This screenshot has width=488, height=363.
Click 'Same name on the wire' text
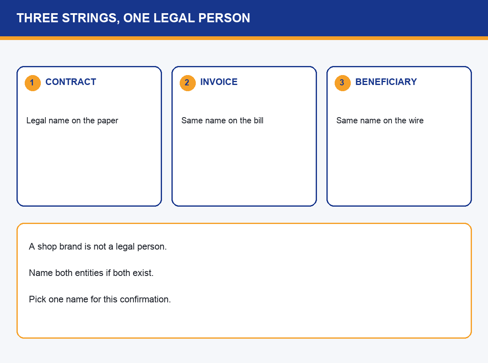pos(380,120)
